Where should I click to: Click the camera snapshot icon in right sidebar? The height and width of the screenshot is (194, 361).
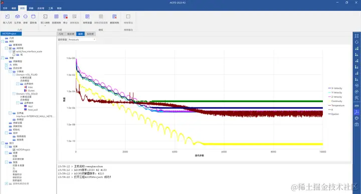click(x=356, y=124)
